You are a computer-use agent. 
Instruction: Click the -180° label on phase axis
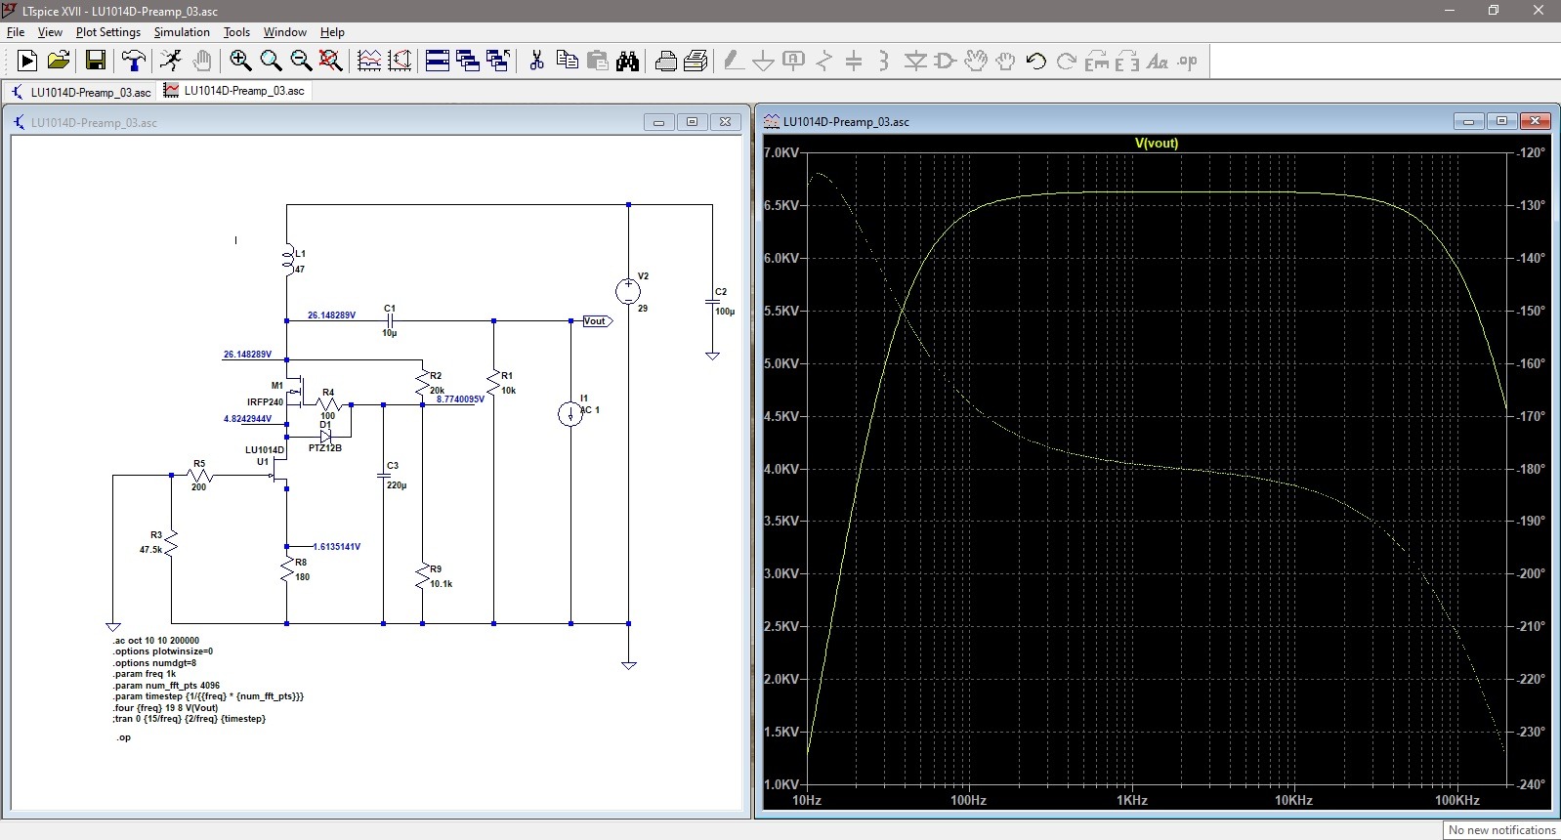(x=1529, y=469)
